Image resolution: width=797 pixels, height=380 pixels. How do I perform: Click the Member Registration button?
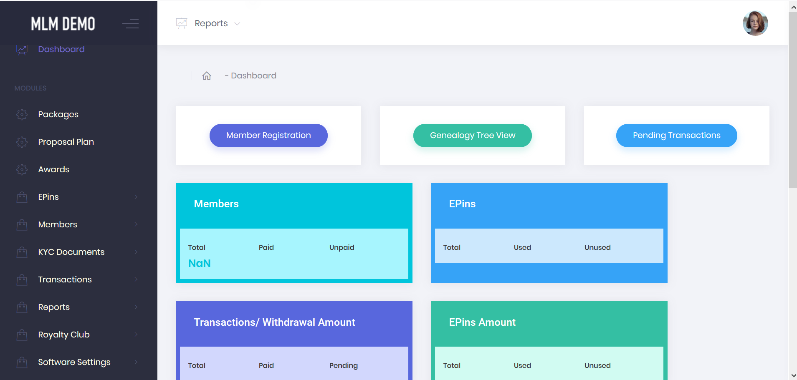[268, 136]
